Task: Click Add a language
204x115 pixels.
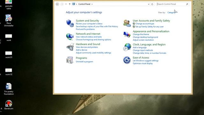Action: tap(140, 48)
